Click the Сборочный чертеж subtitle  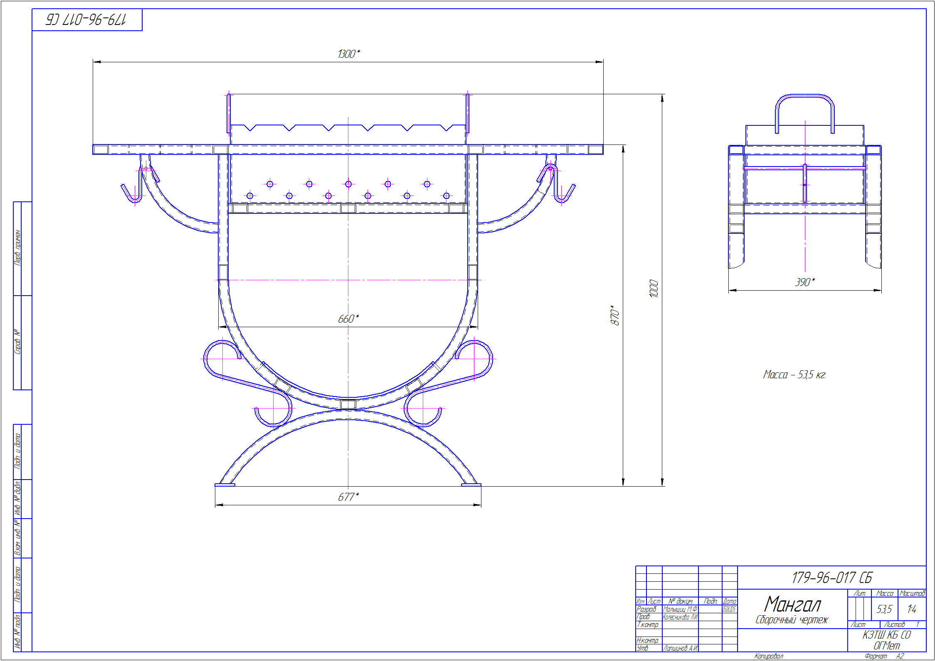click(792, 620)
